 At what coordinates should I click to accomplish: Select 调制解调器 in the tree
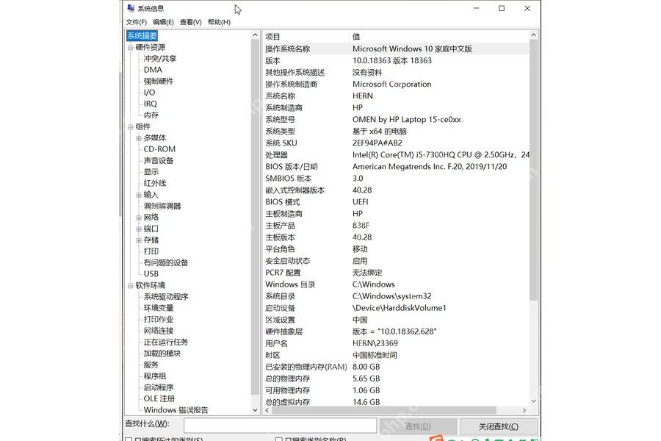point(162,206)
